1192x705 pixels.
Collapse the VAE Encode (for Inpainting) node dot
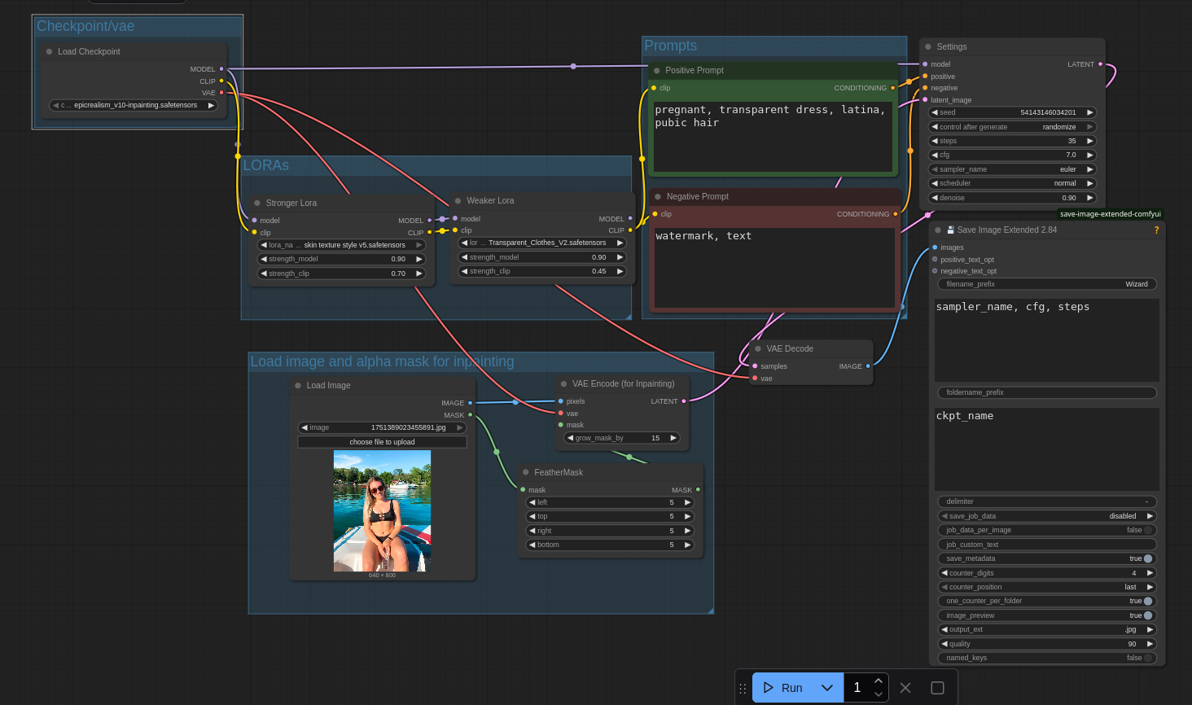tap(563, 383)
